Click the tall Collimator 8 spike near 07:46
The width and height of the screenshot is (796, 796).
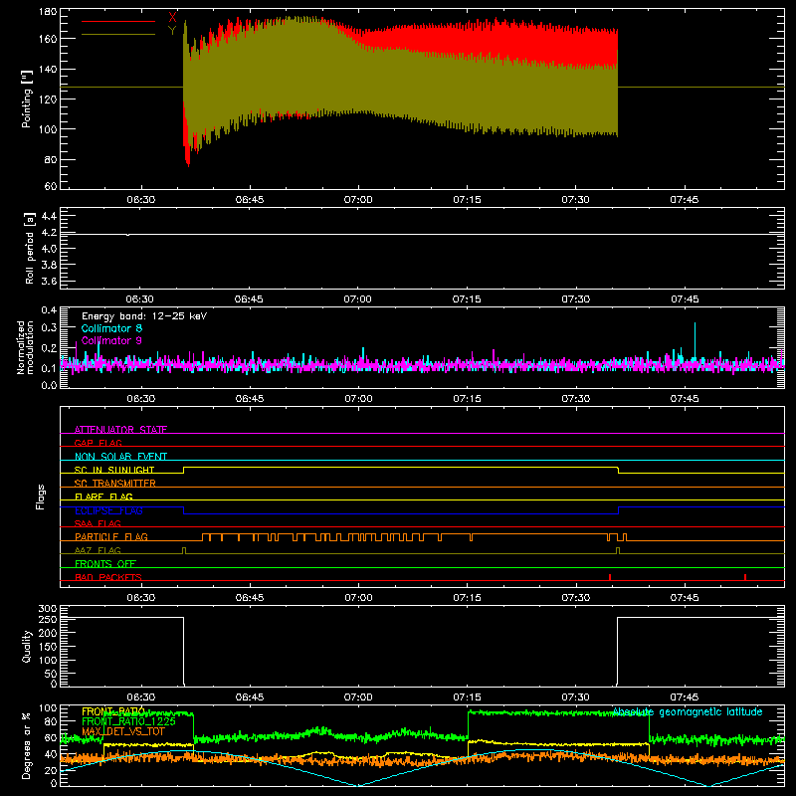click(695, 340)
